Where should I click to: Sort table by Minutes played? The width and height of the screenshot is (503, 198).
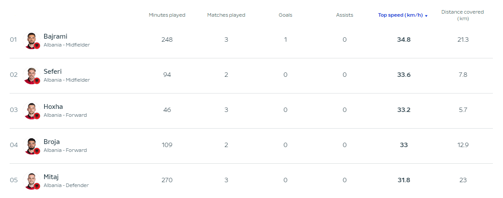pos(167,15)
